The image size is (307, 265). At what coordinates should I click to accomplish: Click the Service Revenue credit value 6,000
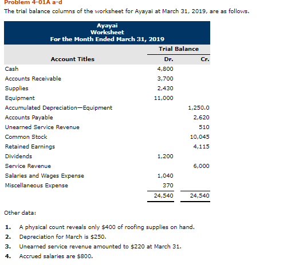[201, 166]
